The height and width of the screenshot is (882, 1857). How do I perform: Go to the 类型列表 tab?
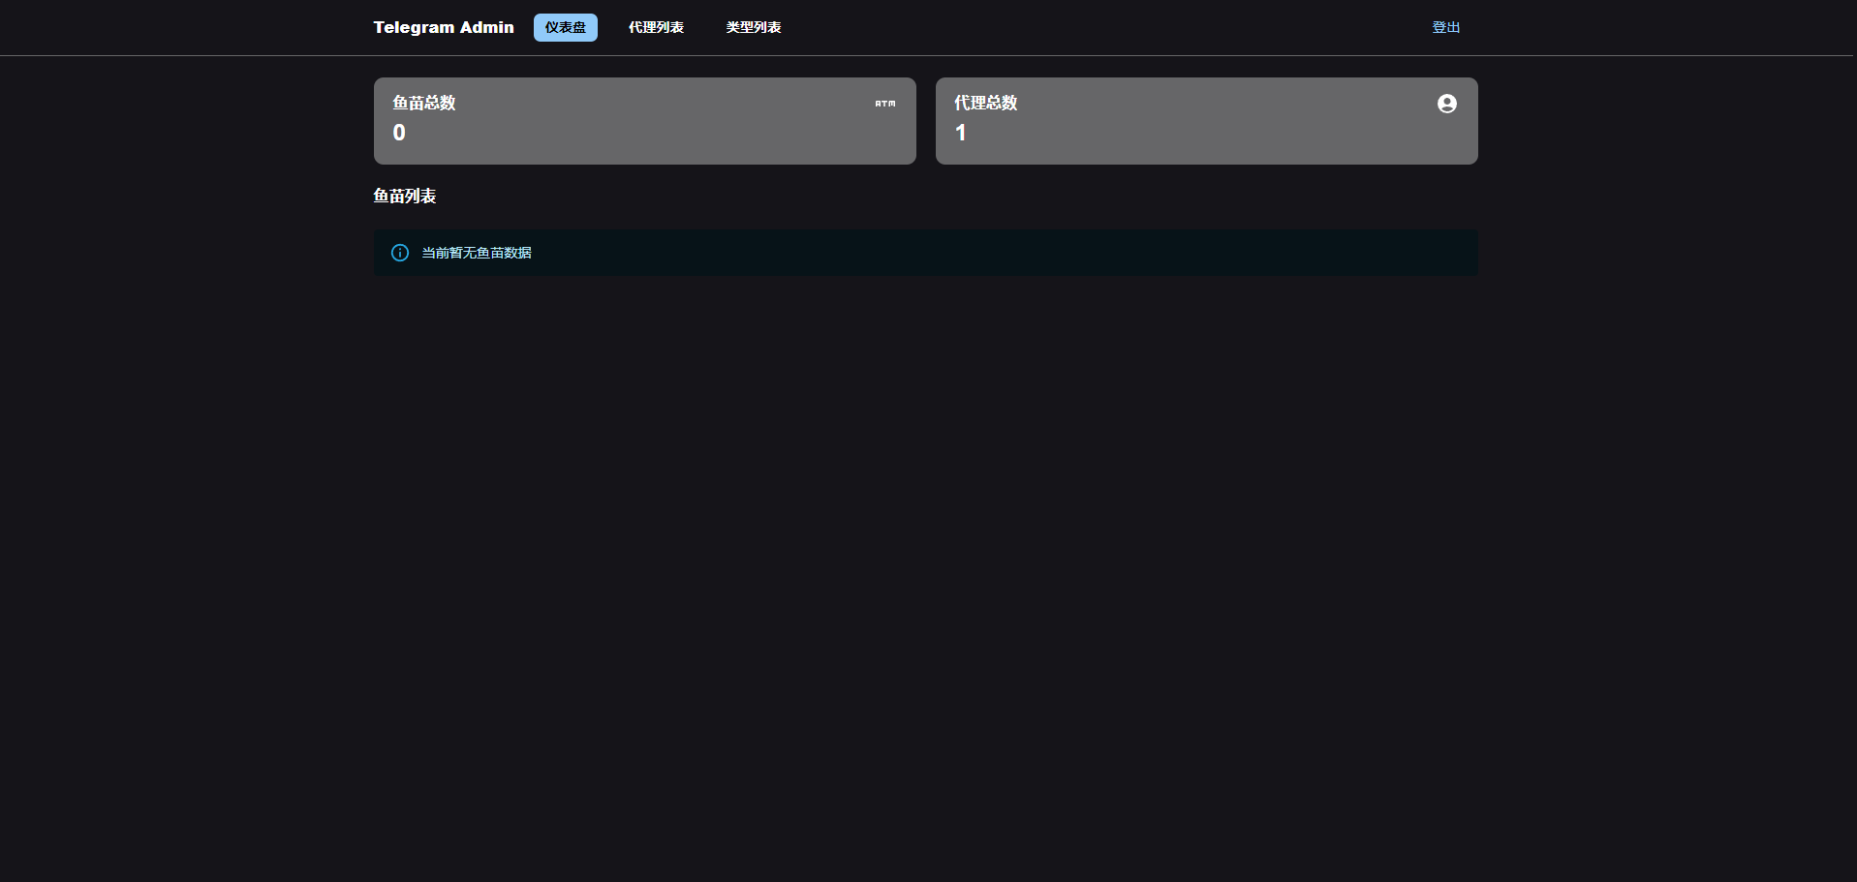[x=754, y=27]
